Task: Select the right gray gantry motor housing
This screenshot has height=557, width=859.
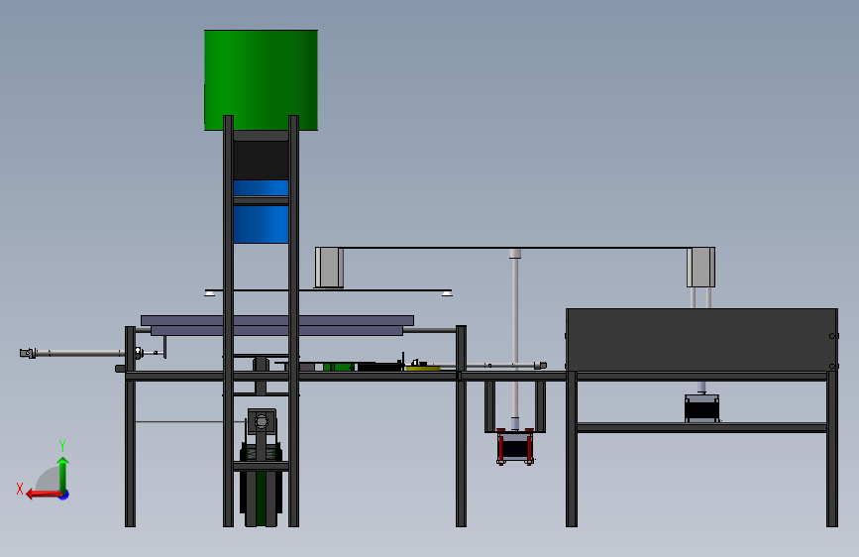Action: (700, 267)
